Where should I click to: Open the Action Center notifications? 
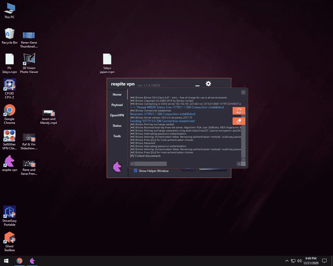pos(324,261)
